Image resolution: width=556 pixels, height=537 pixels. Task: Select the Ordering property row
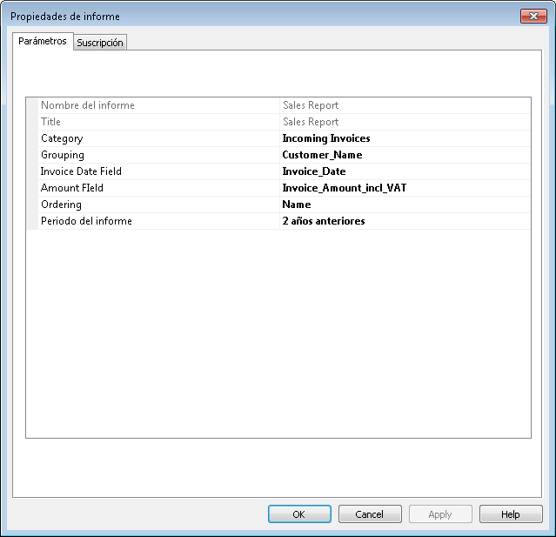coord(278,205)
